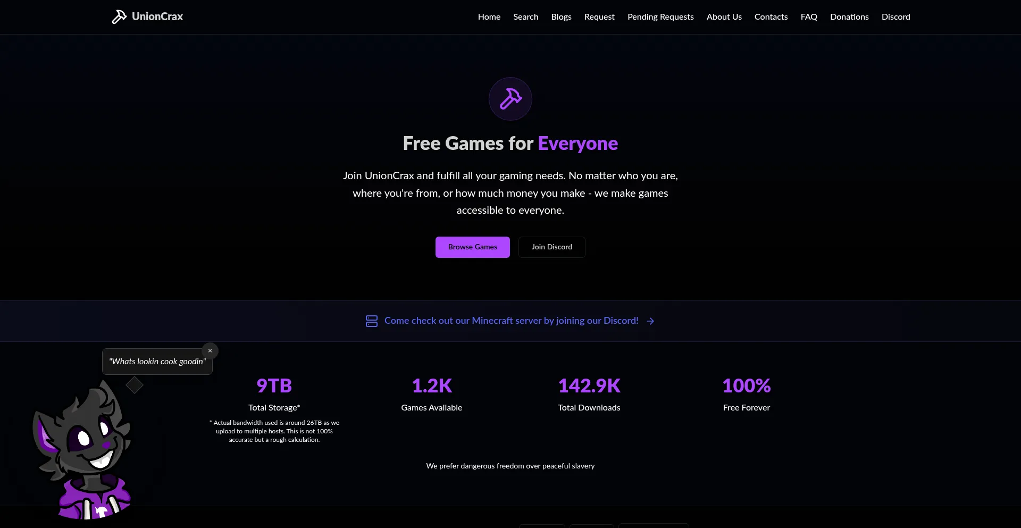Open the Donations page
This screenshot has width=1021, height=528.
click(849, 17)
